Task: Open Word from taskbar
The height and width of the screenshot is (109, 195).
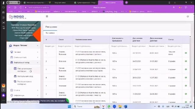Action: [x=125, y=106]
